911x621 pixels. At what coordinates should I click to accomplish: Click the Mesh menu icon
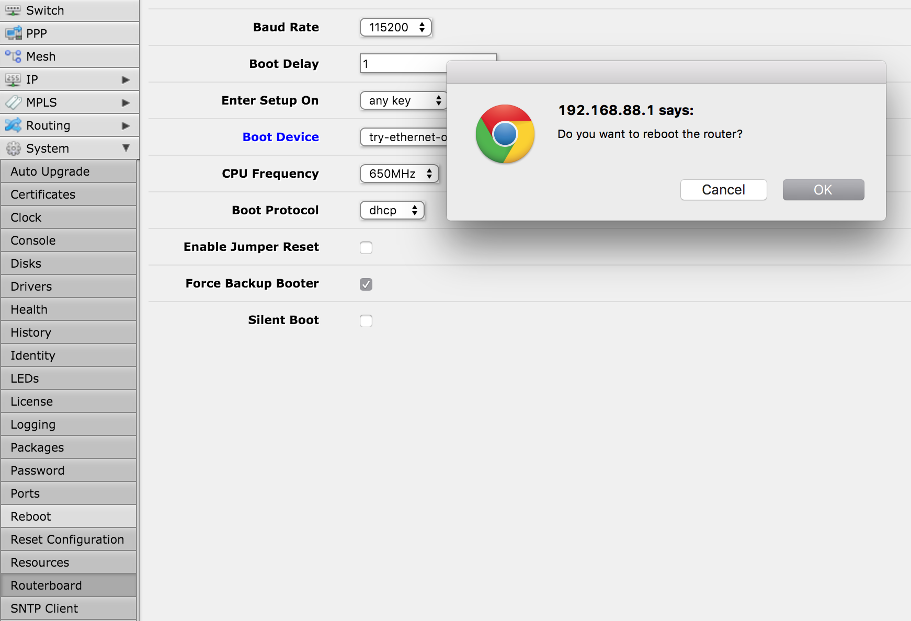coord(13,56)
